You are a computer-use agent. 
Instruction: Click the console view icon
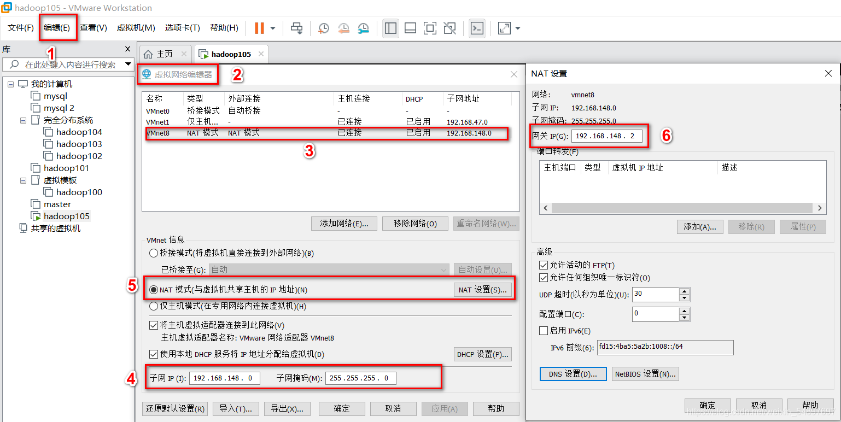[477, 28]
